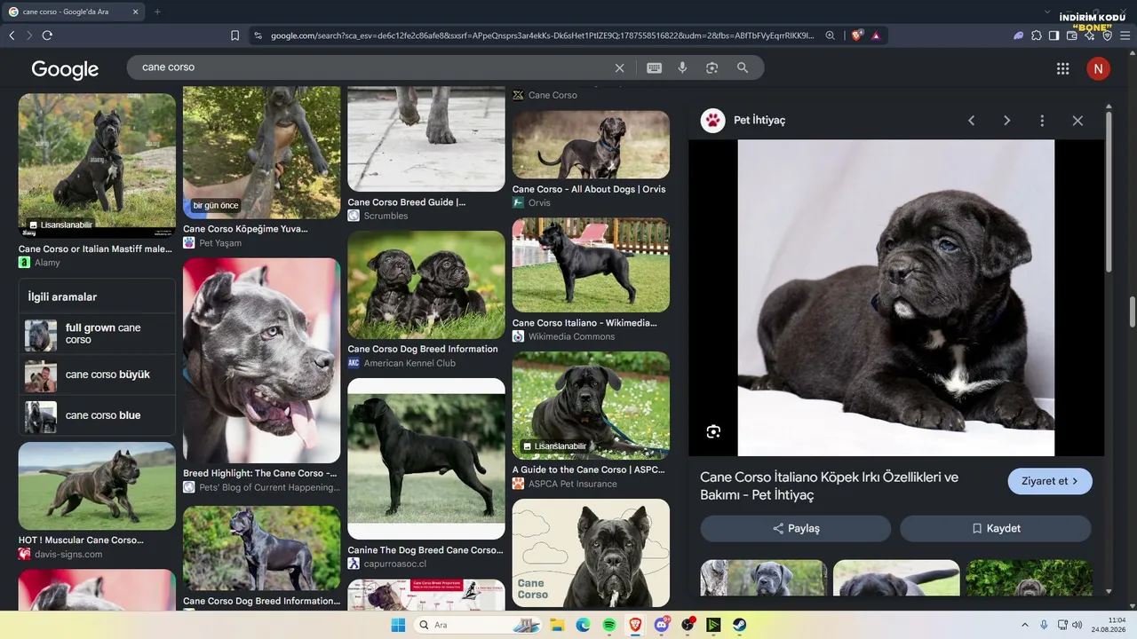This screenshot has height=639, width=1137.
Task: Click the 'davis-signs.com' source label
Action: pyautogui.click(x=68, y=555)
